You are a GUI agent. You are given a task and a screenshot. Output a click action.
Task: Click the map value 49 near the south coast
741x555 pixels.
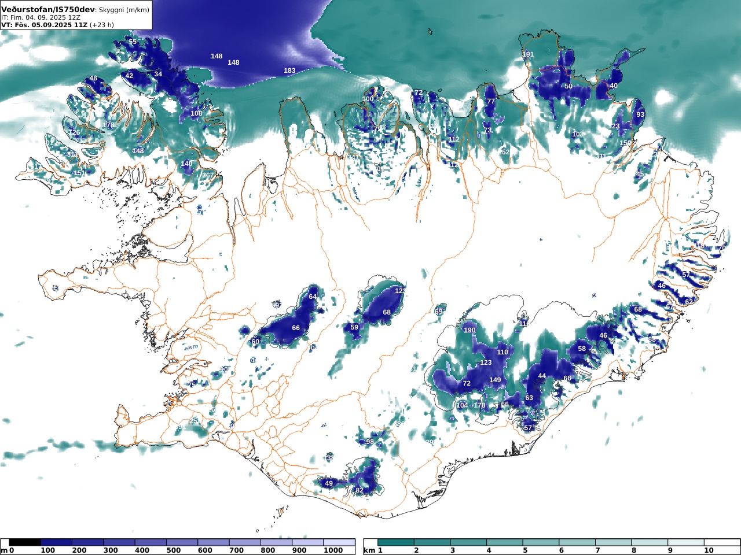pyautogui.click(x=329, y=483)
